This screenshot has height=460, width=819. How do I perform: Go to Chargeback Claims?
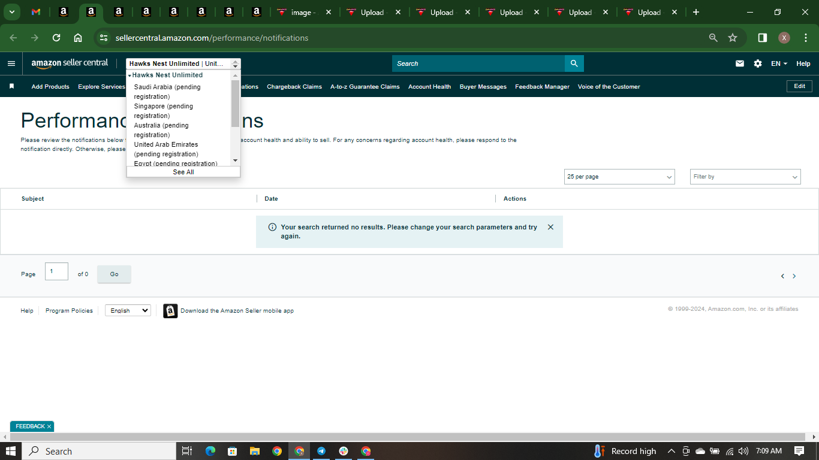[294, 87]
